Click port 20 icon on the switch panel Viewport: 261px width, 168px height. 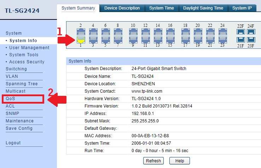coord(198,32)
